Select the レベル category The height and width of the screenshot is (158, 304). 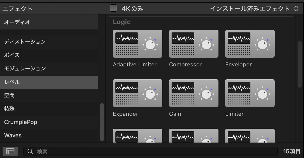pos(12,82)
